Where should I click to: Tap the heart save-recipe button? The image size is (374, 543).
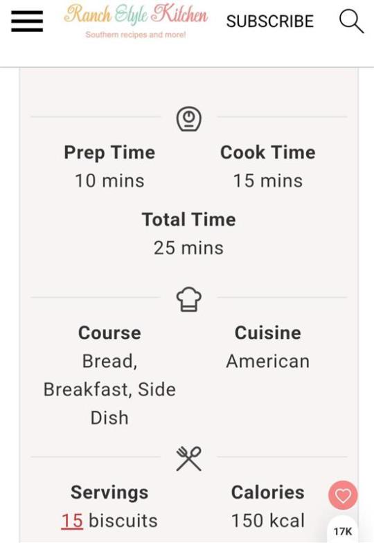point(343,495)
